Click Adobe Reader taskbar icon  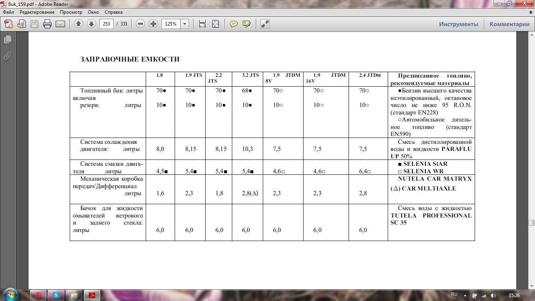[92, 295]
